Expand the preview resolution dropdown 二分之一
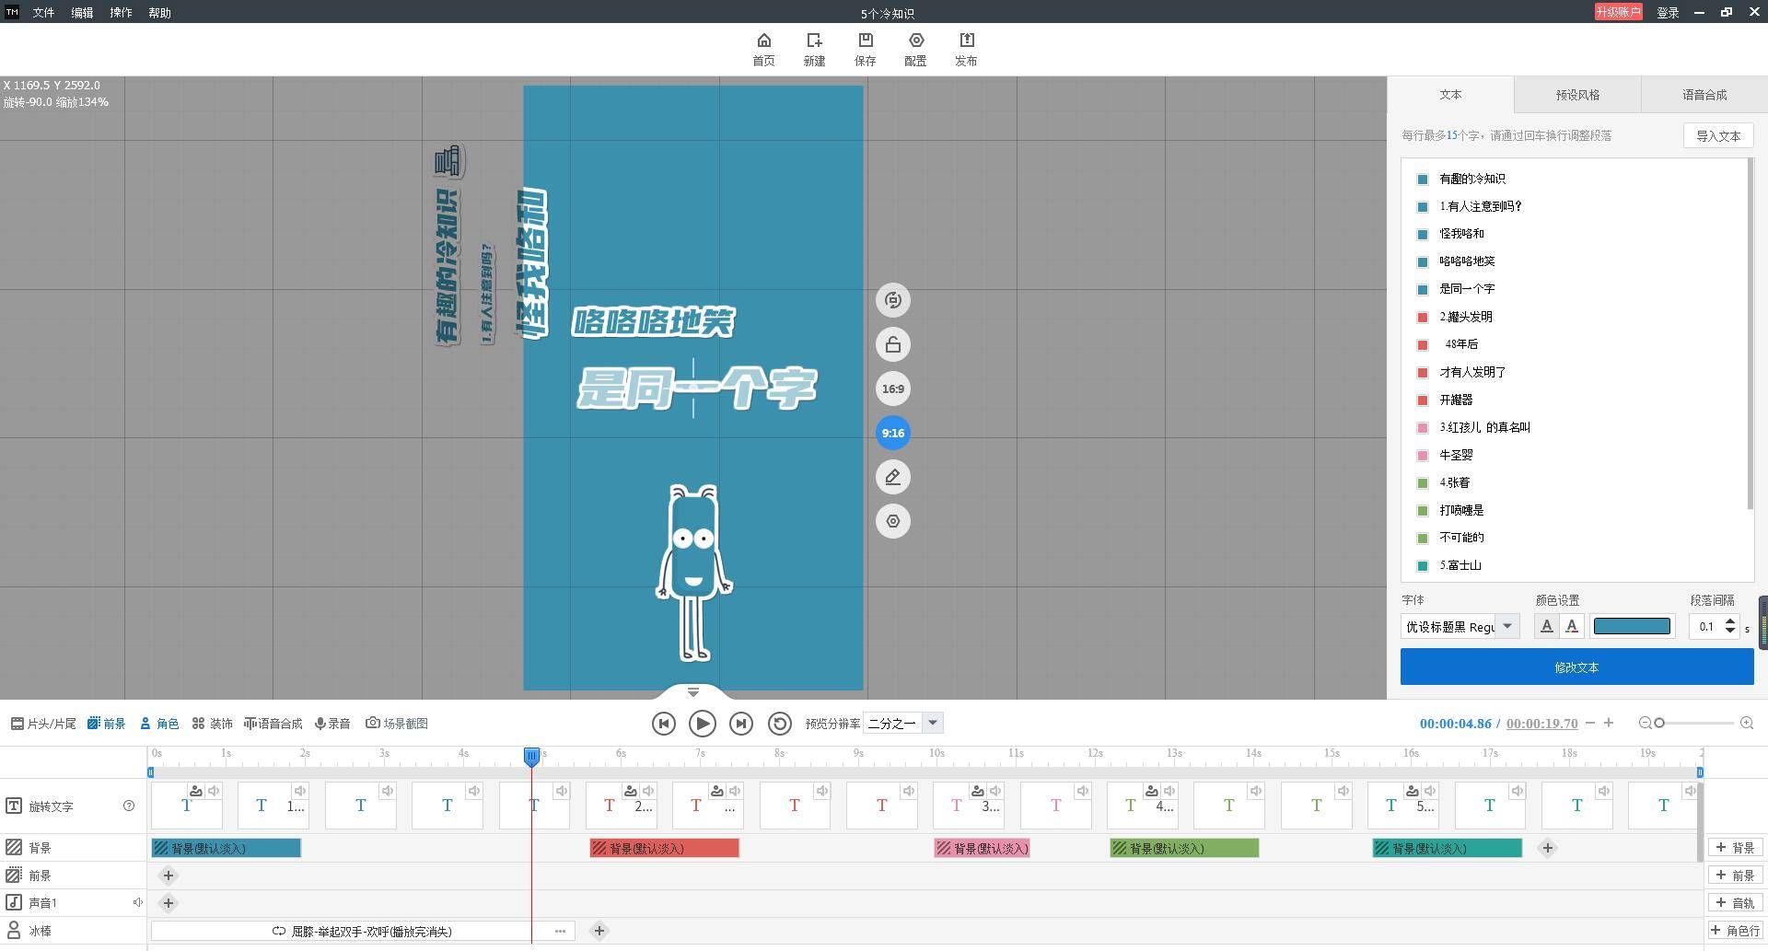Screen dimensions: 1768x951 pos(932,724)
